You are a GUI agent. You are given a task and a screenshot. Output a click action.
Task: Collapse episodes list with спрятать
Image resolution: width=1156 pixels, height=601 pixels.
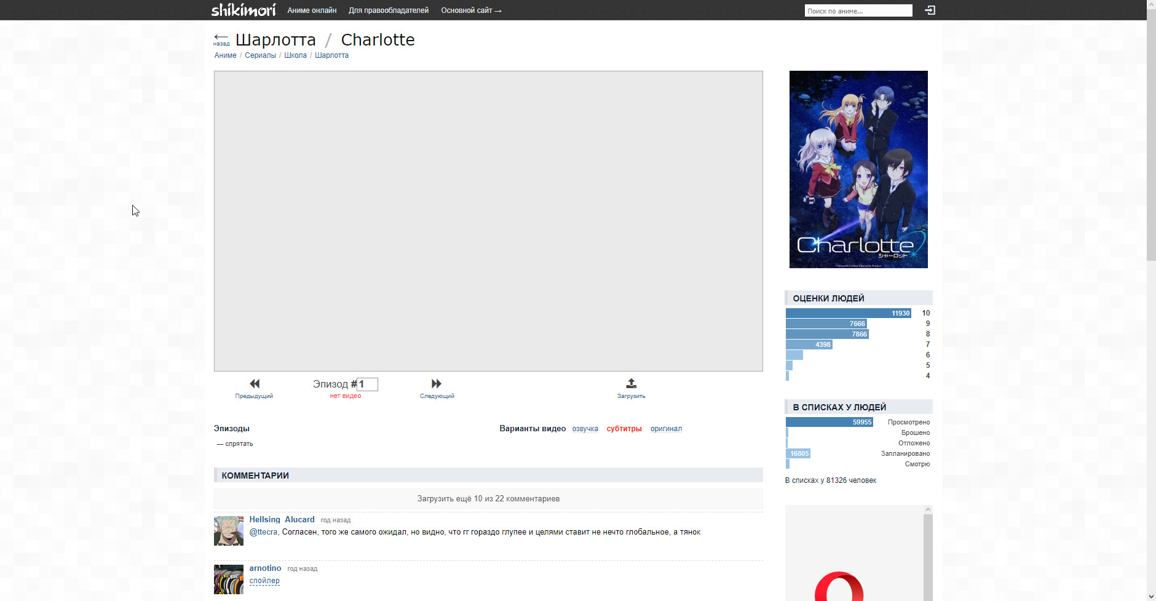tap(239, 444)
